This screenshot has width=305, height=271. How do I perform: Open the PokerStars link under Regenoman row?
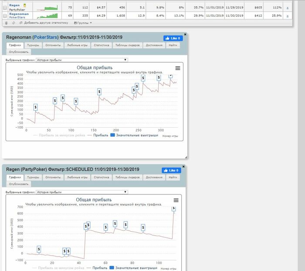(17, 17)
